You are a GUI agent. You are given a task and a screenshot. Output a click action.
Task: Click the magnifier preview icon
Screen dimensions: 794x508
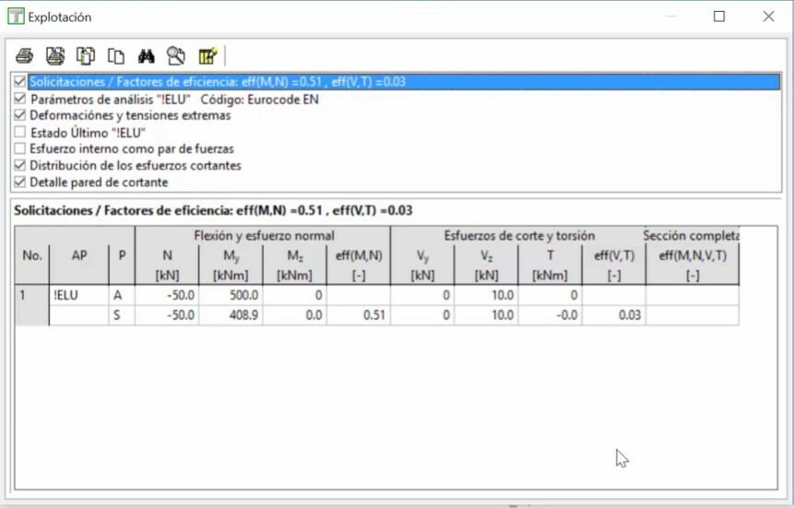pos(176,55)
